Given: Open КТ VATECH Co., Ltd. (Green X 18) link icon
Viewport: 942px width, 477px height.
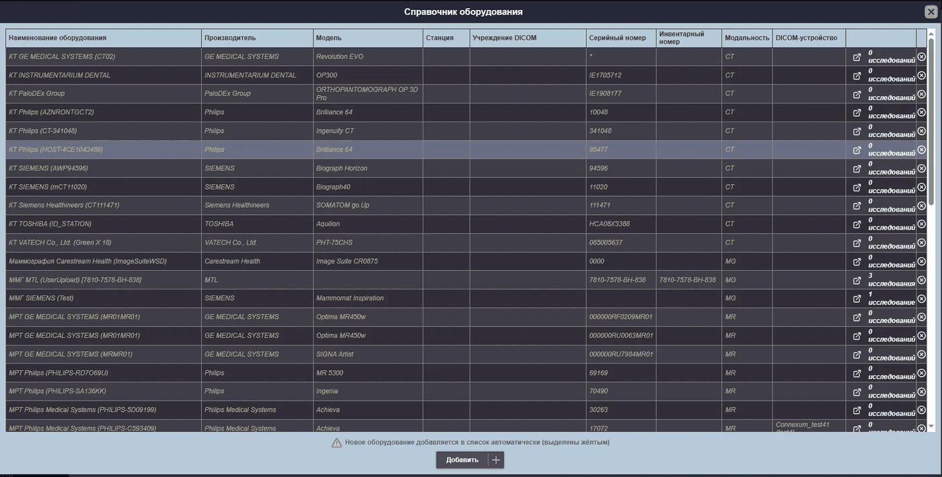Looking at the screenshot, I should click(857, 243).
